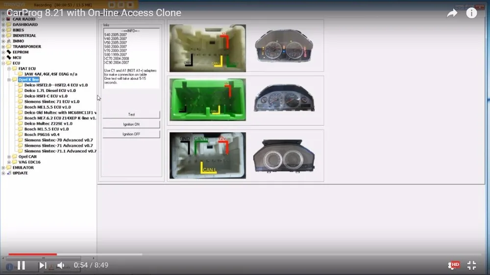Expand the INDUSTRIAL tree node
The height and width of the screenshot is (275, 490).
coord(3,36)
